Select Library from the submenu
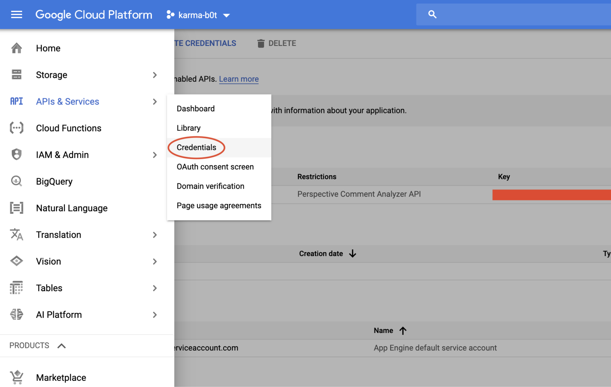Screen dimensions: 611x387 (189, 128)
